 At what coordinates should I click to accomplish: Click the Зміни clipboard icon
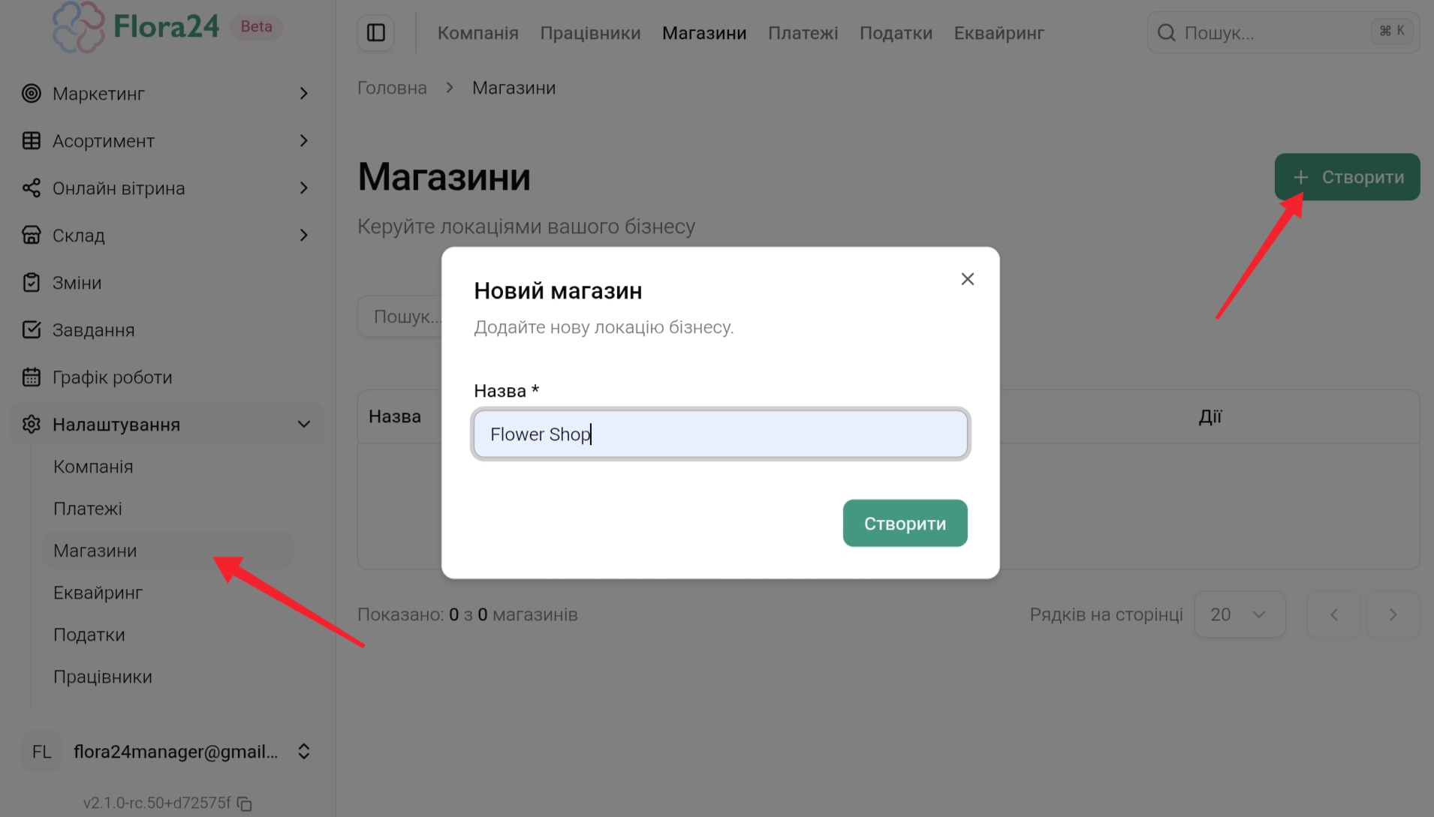pos(32,283)
